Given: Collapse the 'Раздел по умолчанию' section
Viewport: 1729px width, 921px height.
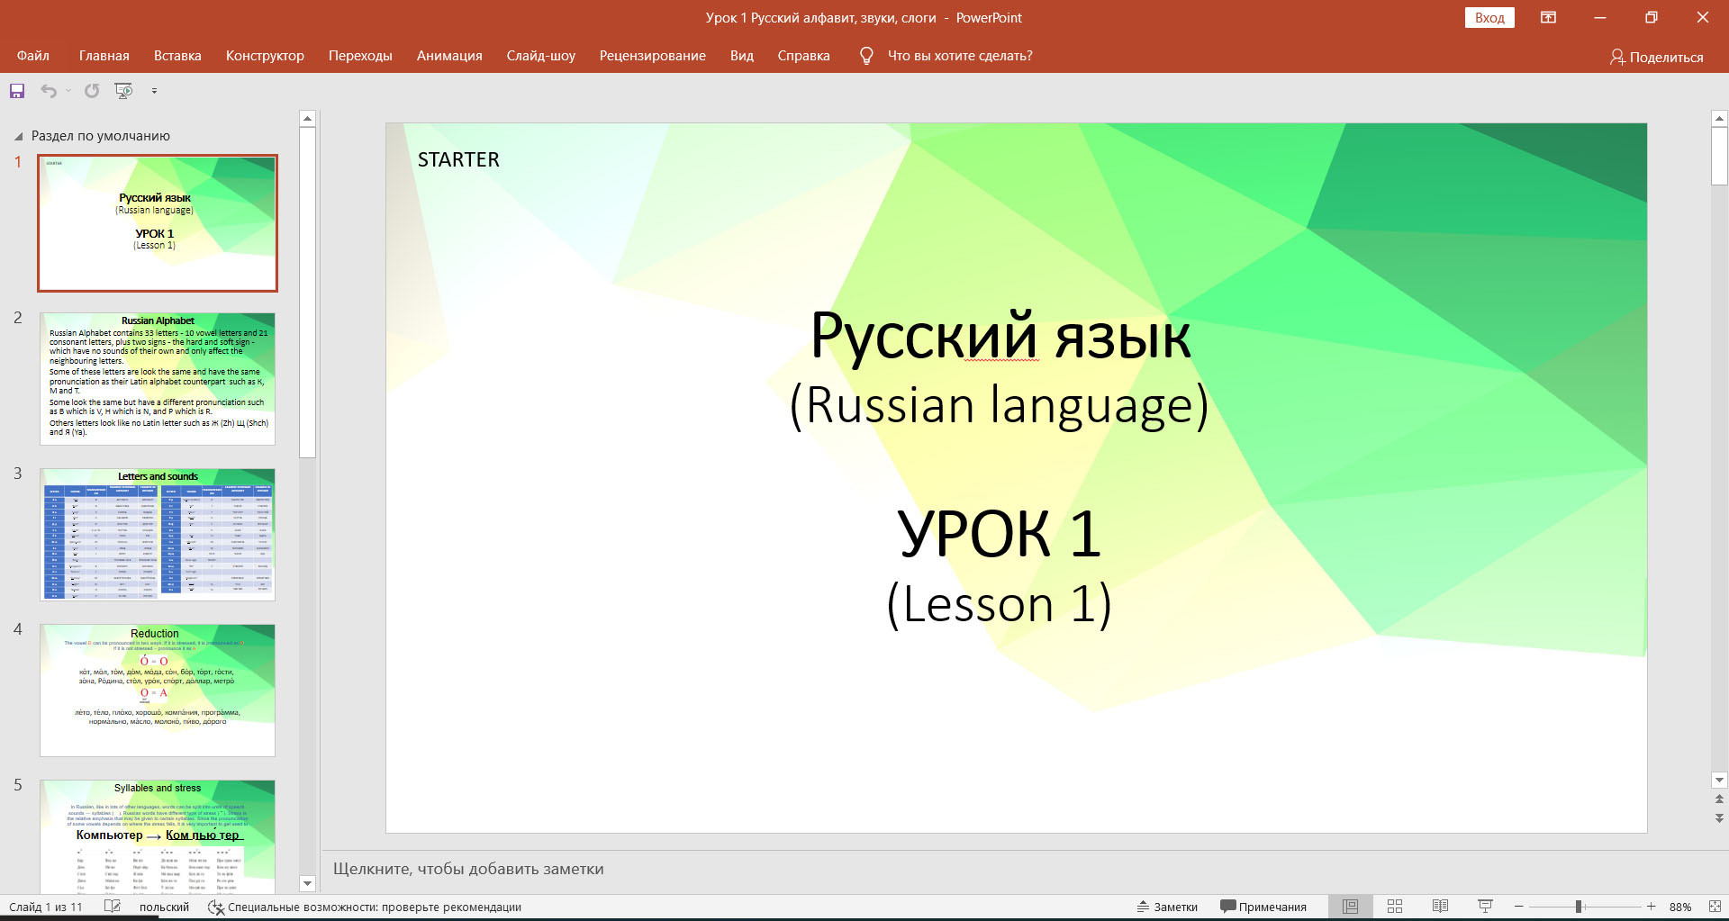Looking at the screenshot, I should tap(18, 137).
